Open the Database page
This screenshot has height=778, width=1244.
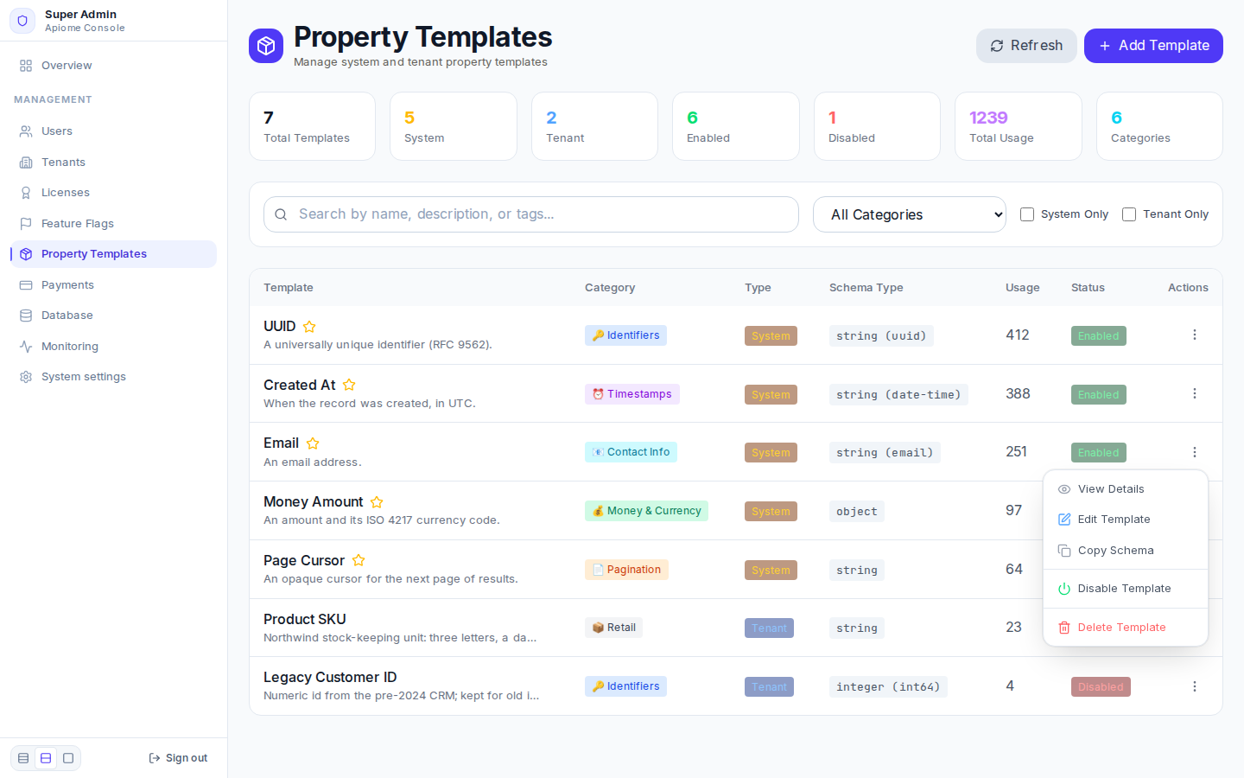pyautogui.click(x=113, y=316)
